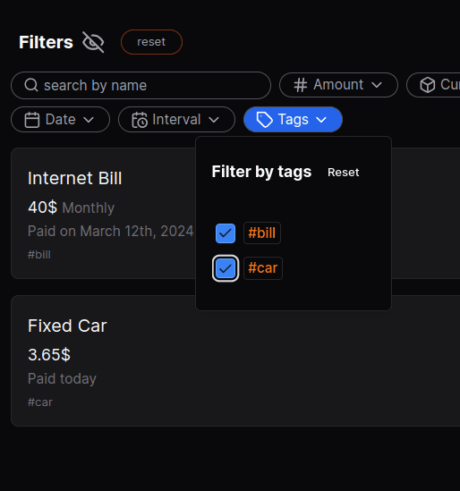The width and height of the screenshot is (460, 491).
Task: Select the orange #car tag label
Action: (x=263, y=268)
